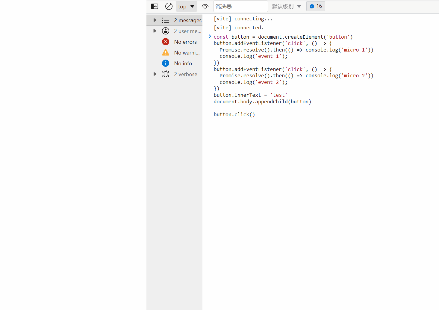Expand the 2 verbose group

[x=155, y=74]
